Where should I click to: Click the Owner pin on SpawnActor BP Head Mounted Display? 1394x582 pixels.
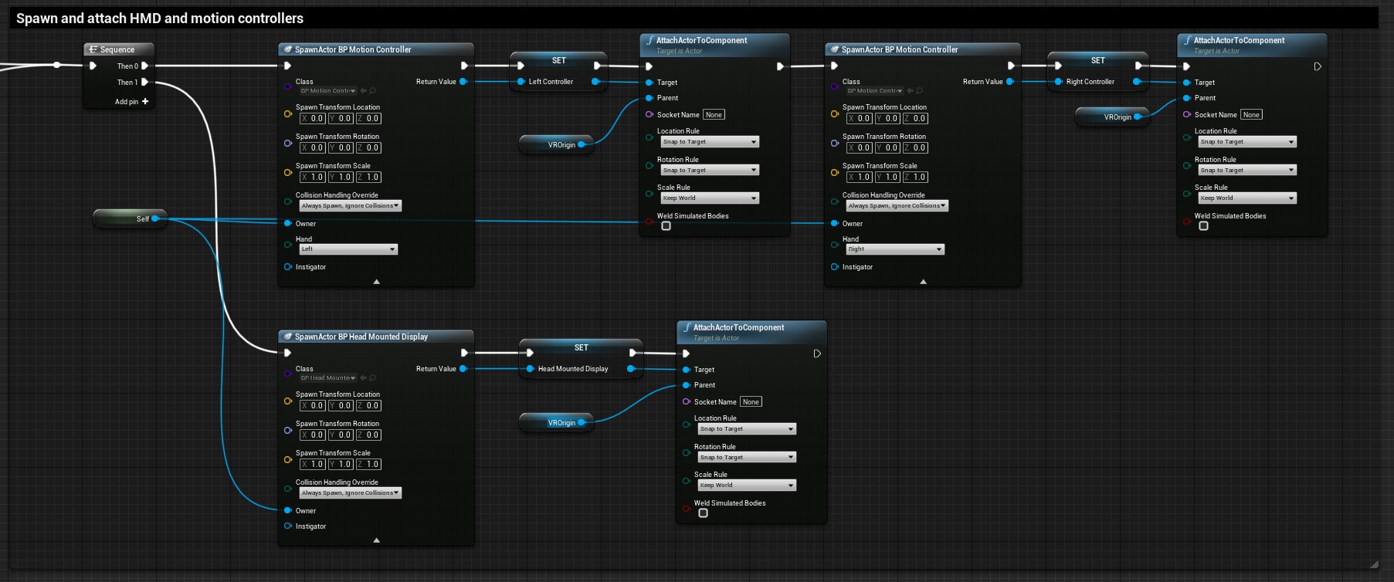coord(288,511)
